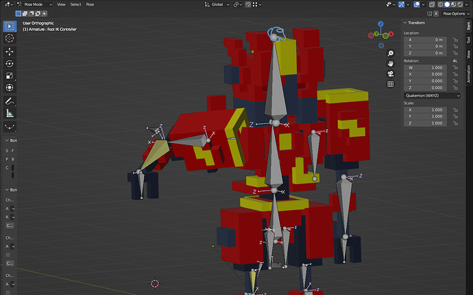Open Quaternion (WXYZ) rotation mode dropdown
The width and height of the screenshot is (473, 295).
(433, 96)
